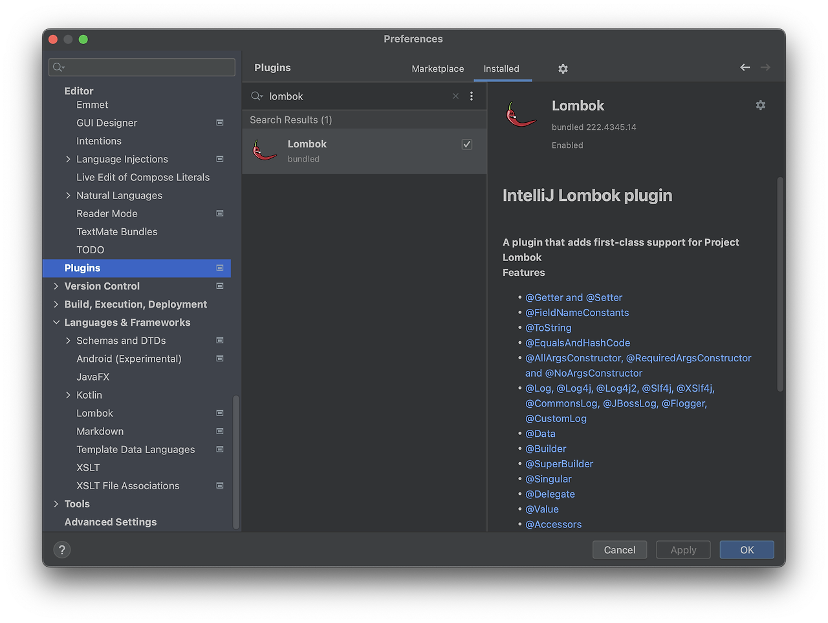Click the project-level icon next to Template Data Languages
The height and width of the screenshot is (623, 828).
pos(220,449)
